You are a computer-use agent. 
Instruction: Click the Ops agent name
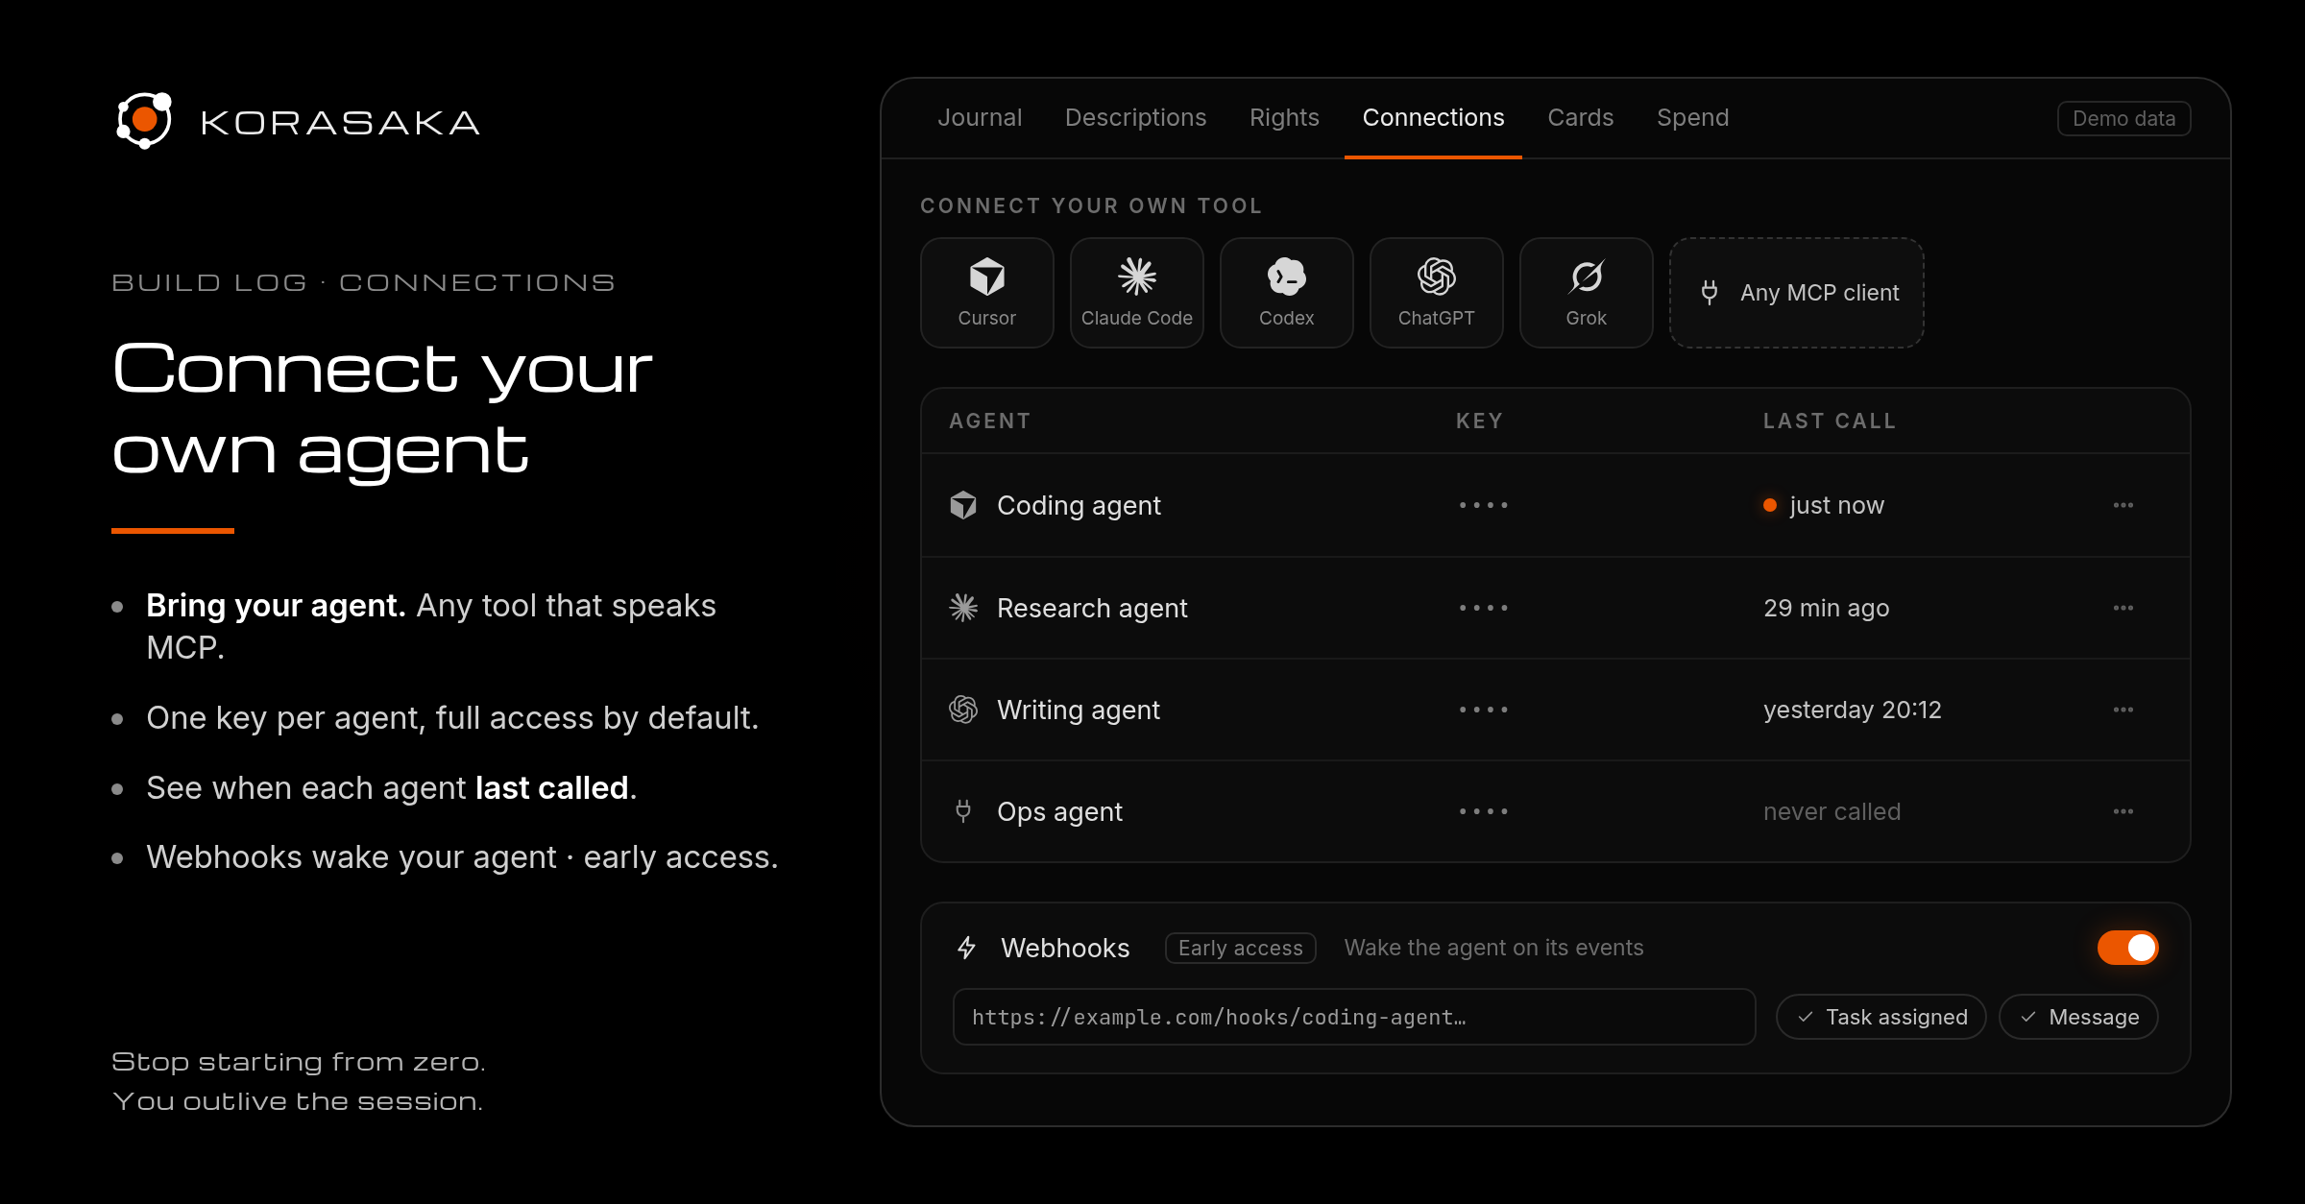coord(1059,811)
